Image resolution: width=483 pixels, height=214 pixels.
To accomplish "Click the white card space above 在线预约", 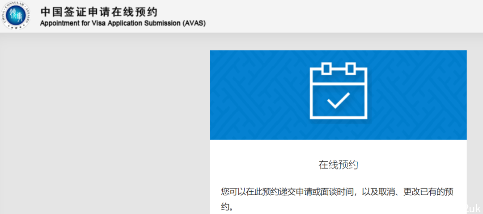I will click(338, 149).
